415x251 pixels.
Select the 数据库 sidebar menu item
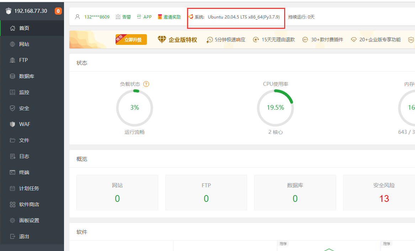pos(32,76)
